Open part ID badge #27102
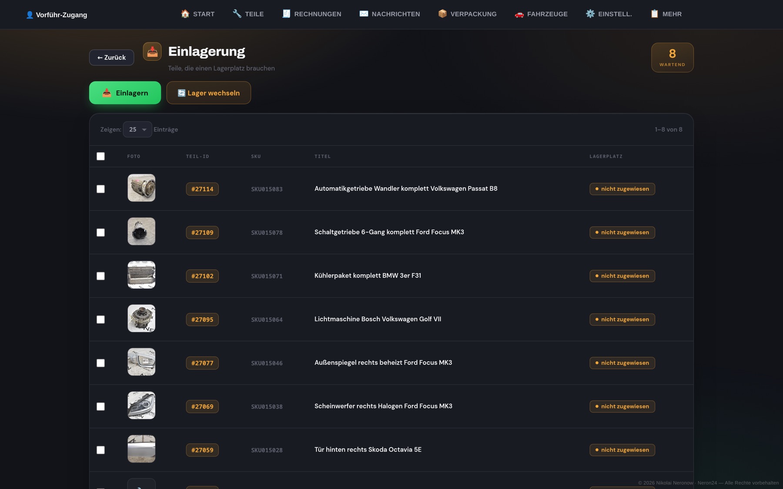Image resolution: width=783 pixels, height=489 pixels. coord(202,276)
